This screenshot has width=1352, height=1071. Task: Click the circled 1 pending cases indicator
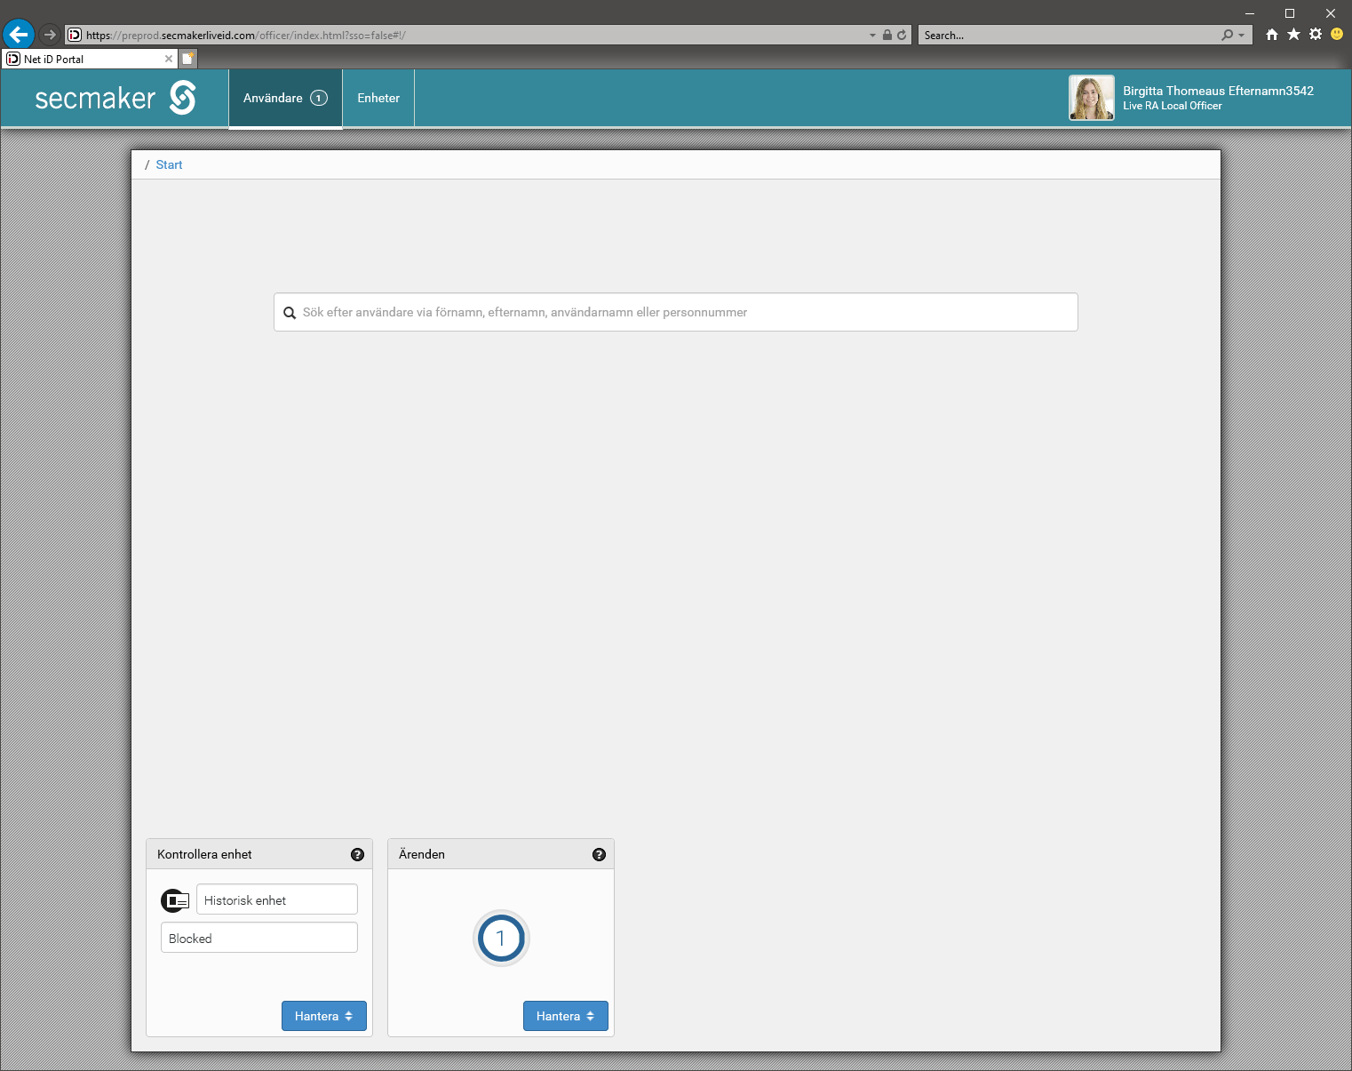(x=501, y=938)
